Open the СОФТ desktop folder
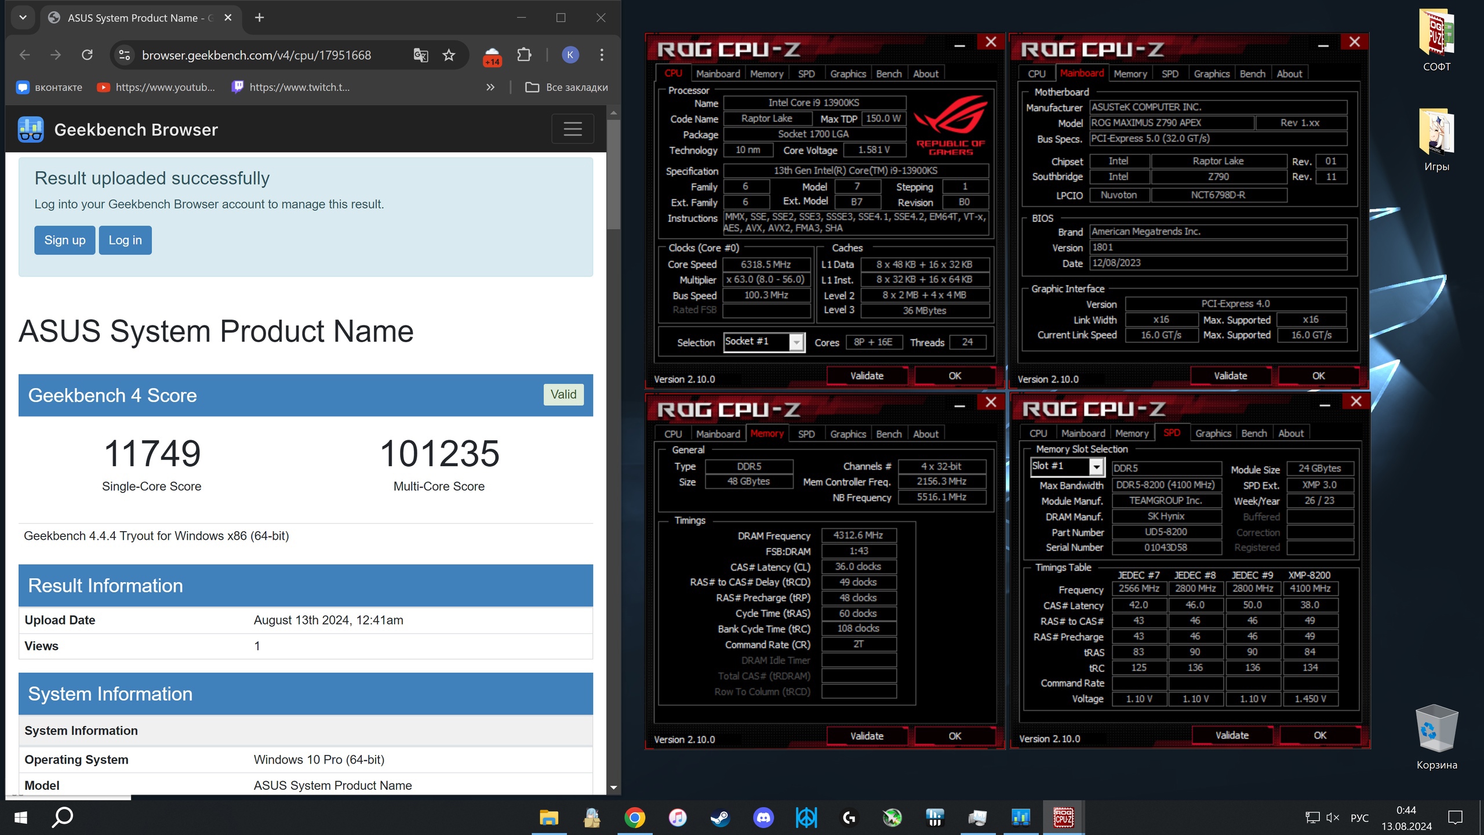Screen dimensions: 1484x835 pyautogui.click(x=1436, y=41)
